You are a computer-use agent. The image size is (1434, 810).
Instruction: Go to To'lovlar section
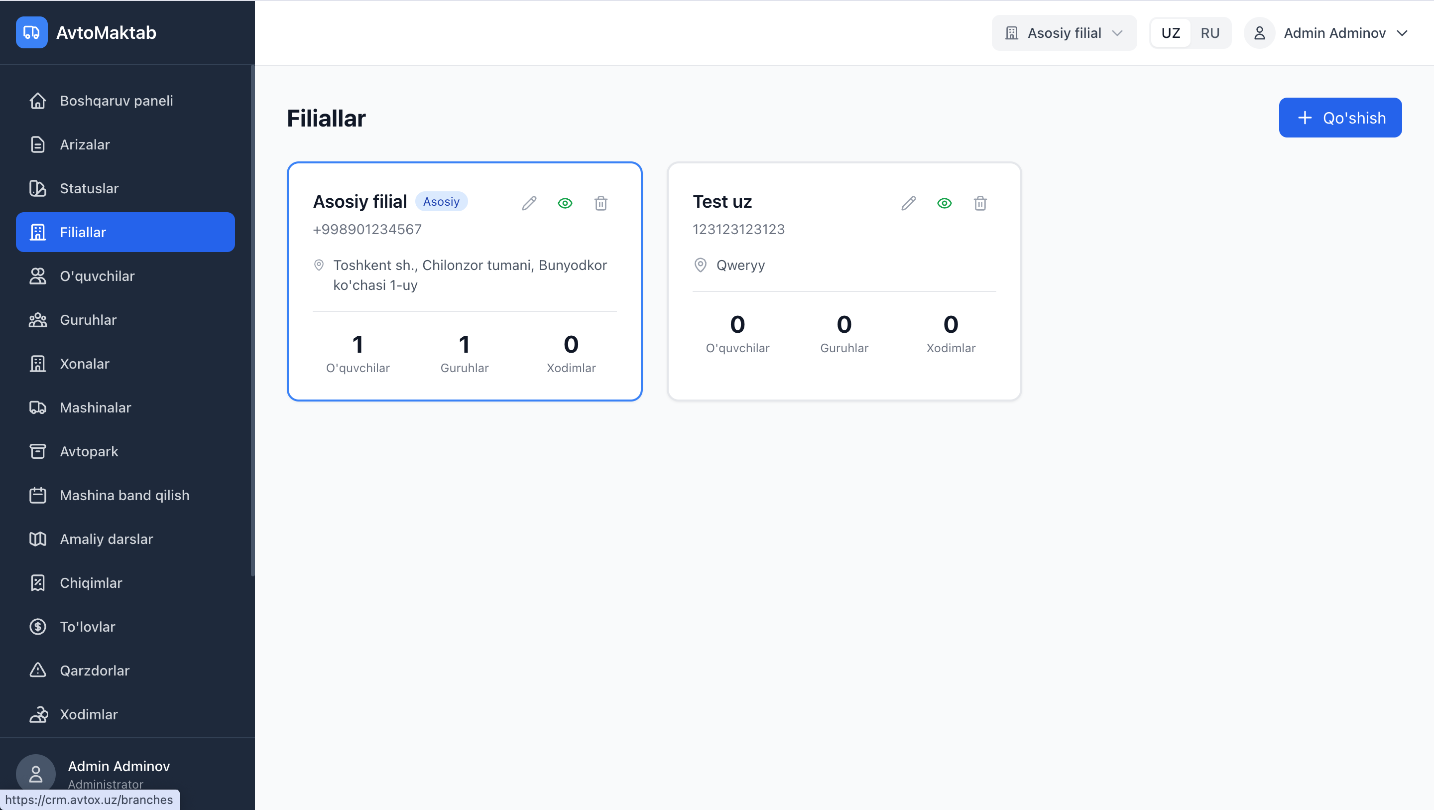pos(88,627)
